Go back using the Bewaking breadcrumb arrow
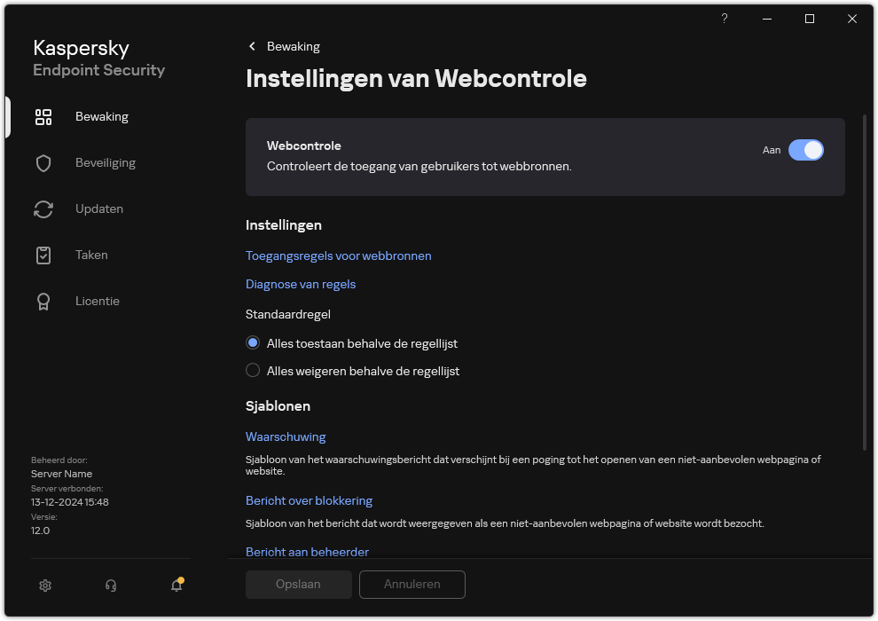 click(252, 46)
